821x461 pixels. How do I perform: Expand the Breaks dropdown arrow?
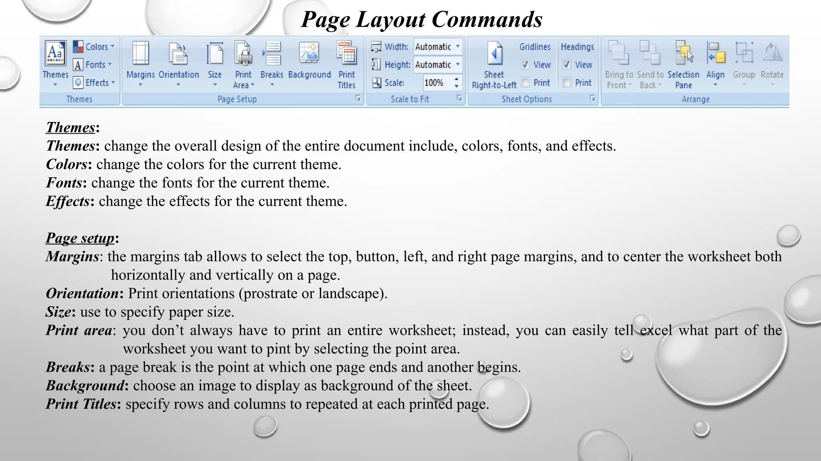[x=272, y=85]
